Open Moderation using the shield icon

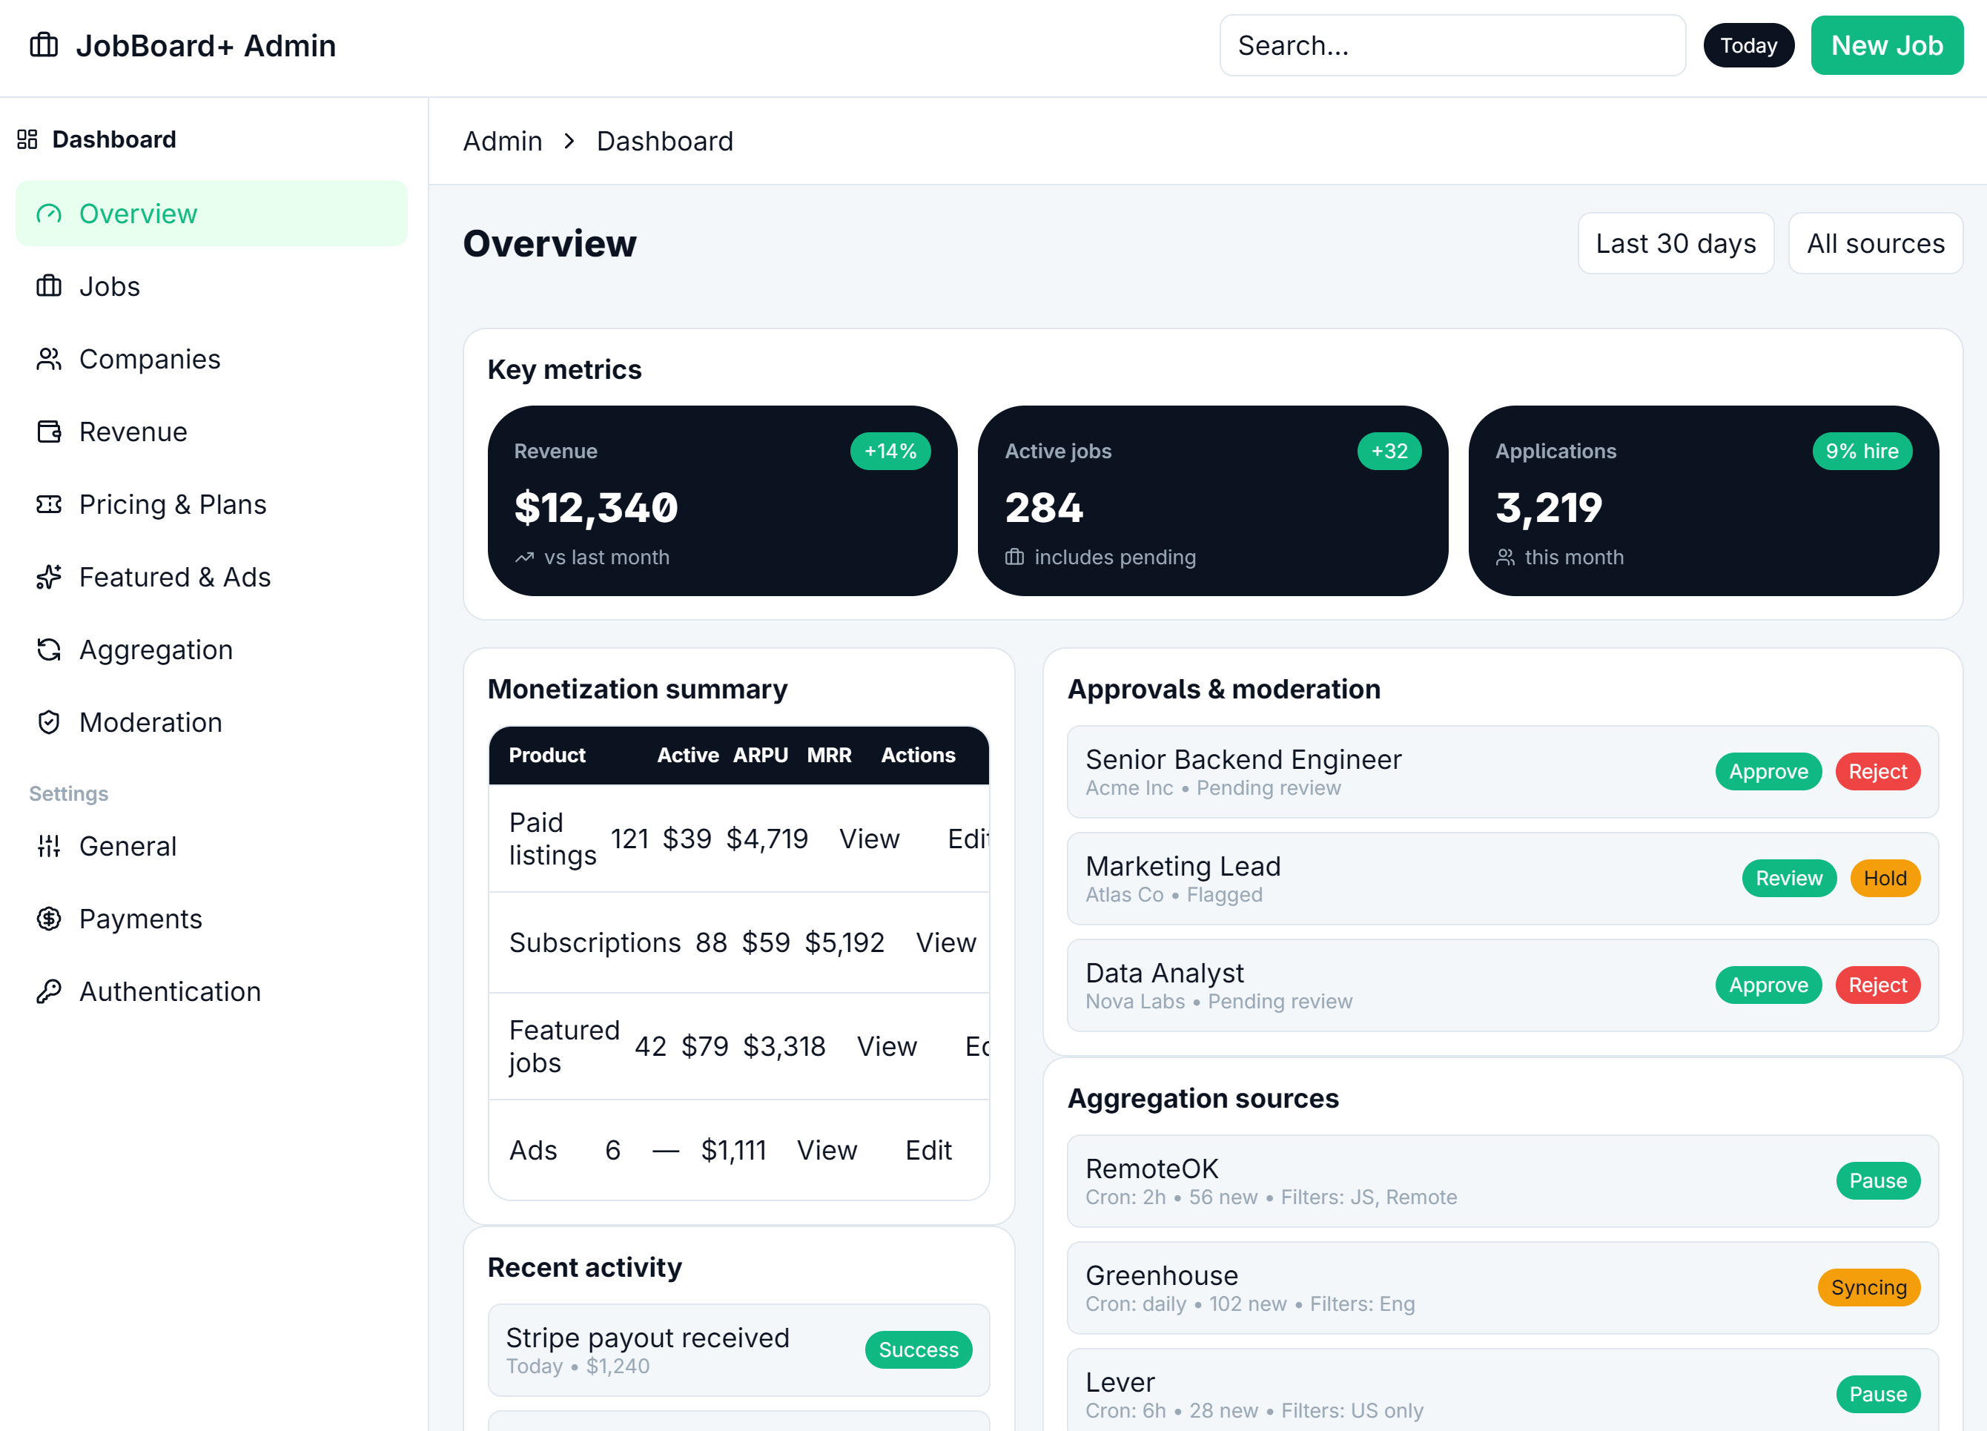point(48,722)
